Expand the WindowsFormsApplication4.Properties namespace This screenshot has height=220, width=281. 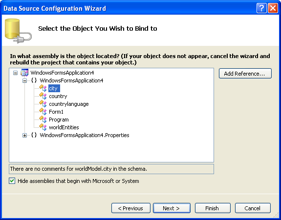pos(24,136)
